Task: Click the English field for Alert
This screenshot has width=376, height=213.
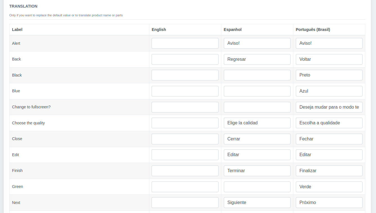Action: 185,43
